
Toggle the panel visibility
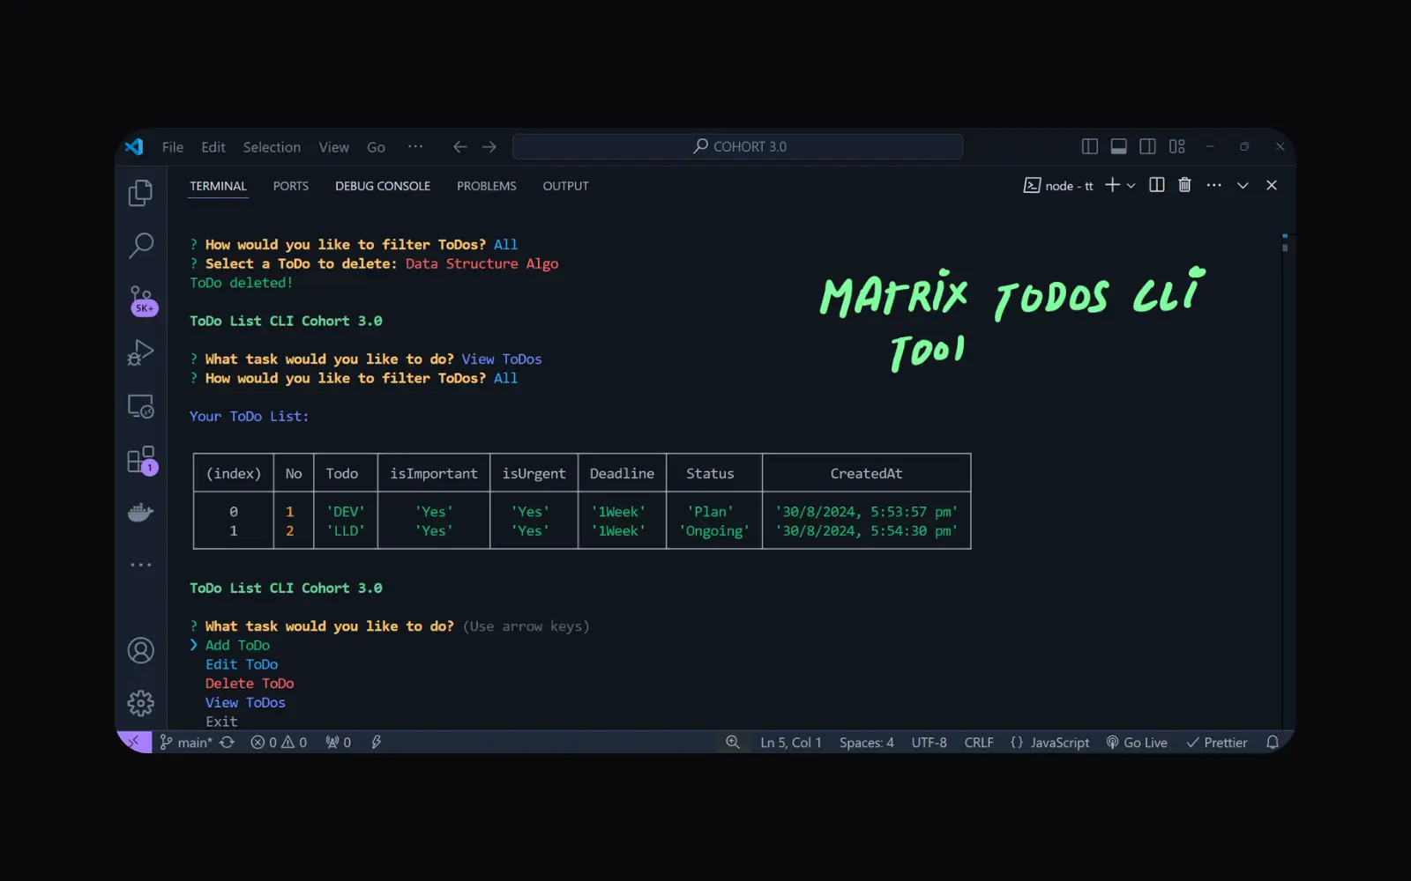coord(1119,146)
